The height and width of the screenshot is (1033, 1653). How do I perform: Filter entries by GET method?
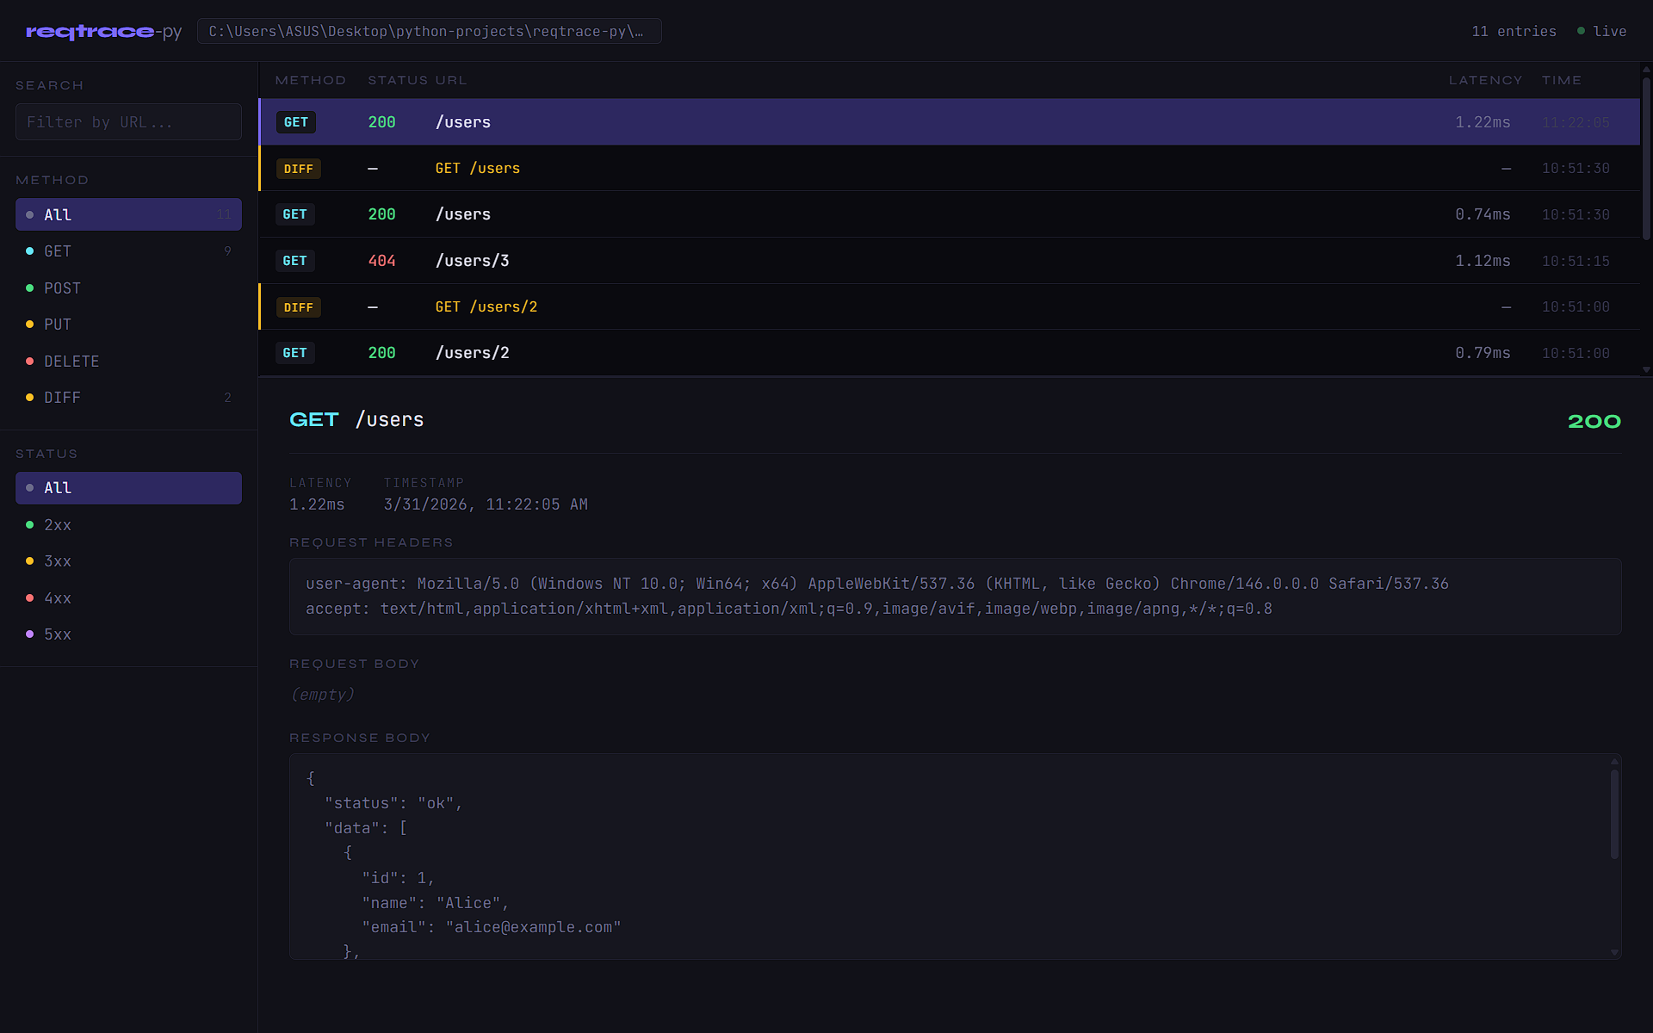point(128,251)
